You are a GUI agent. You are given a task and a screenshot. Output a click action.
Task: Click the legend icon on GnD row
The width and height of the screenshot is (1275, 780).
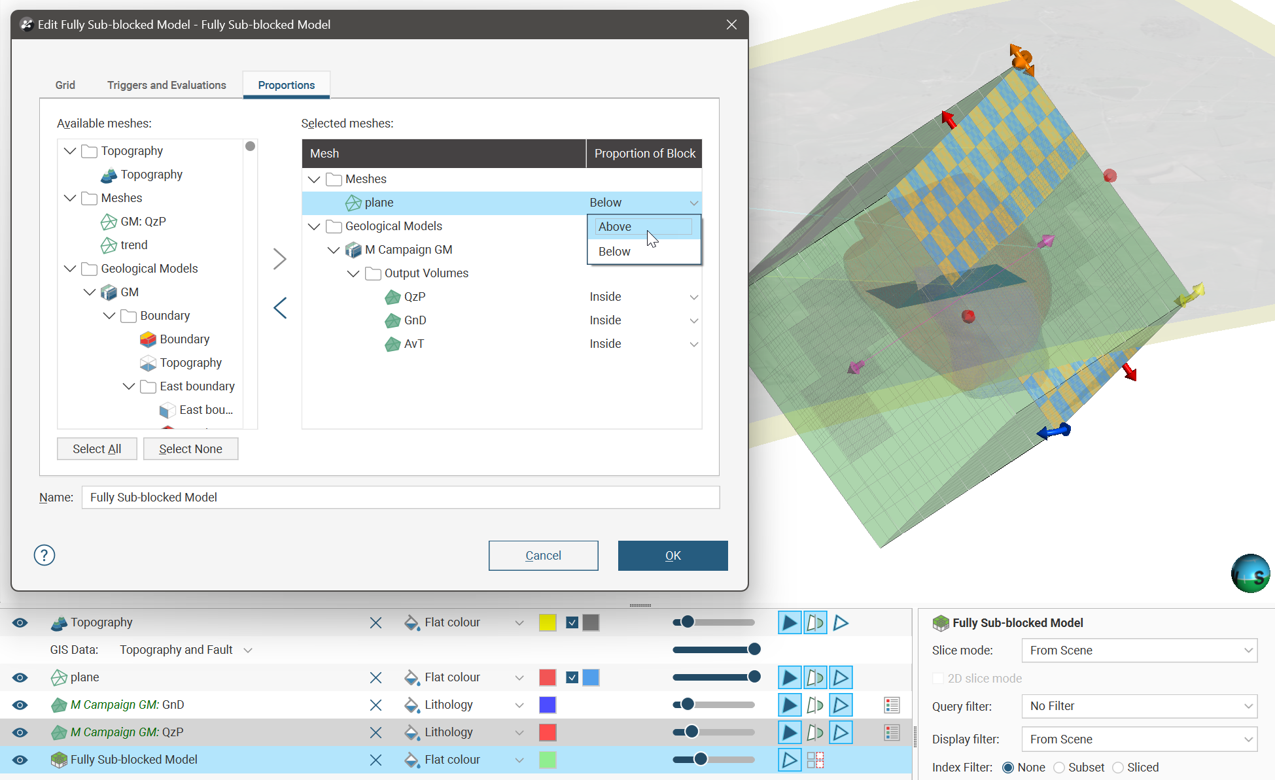click(892, 705)
